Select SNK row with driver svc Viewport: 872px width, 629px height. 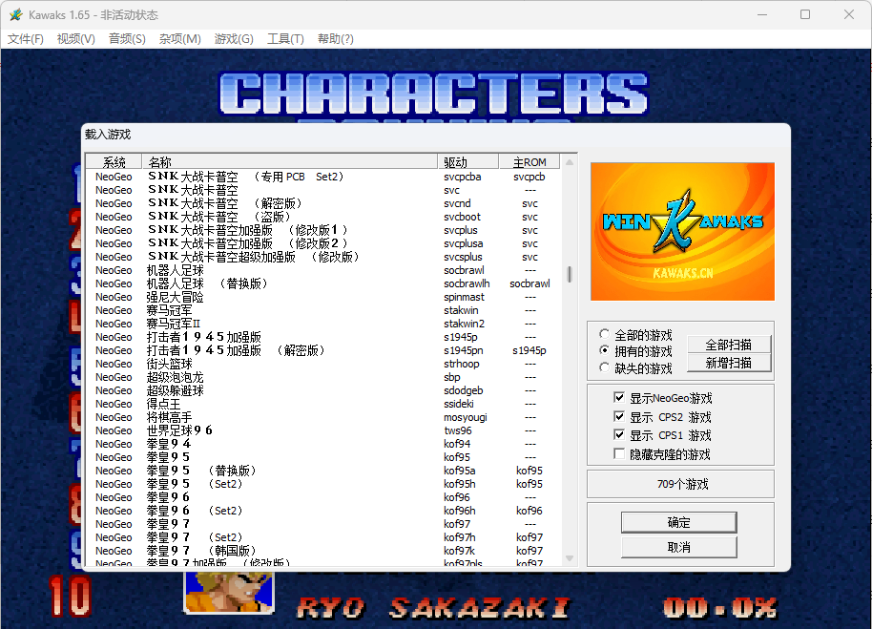(x=322, y=190)
